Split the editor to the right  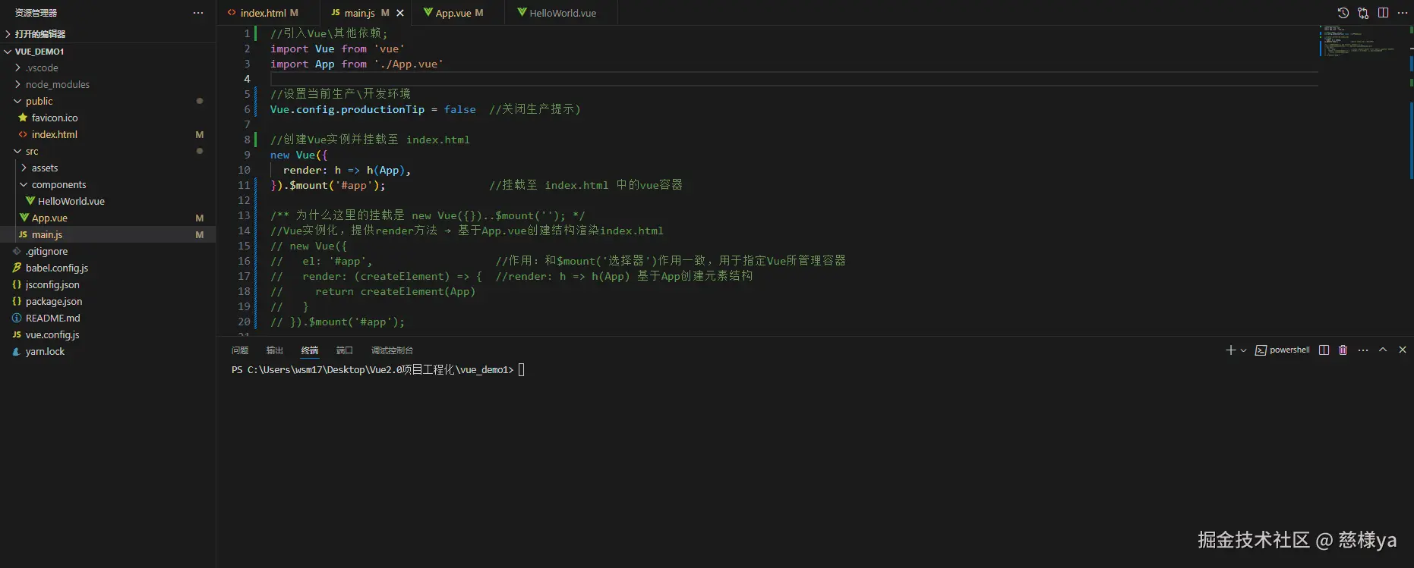(x=1383, y=13)
